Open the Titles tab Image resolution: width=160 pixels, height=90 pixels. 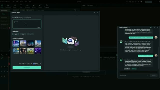(21, 6)
